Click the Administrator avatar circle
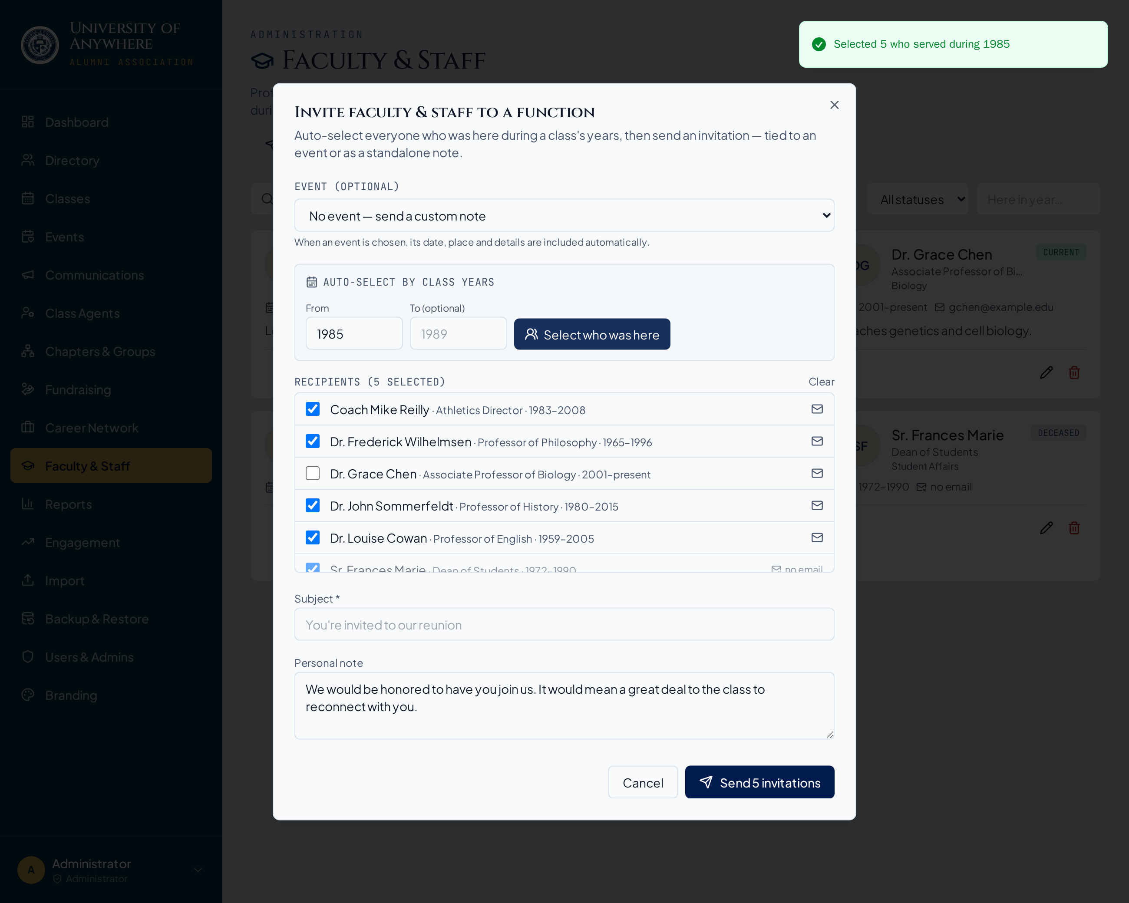1129x903 pixels. point(31,870)
